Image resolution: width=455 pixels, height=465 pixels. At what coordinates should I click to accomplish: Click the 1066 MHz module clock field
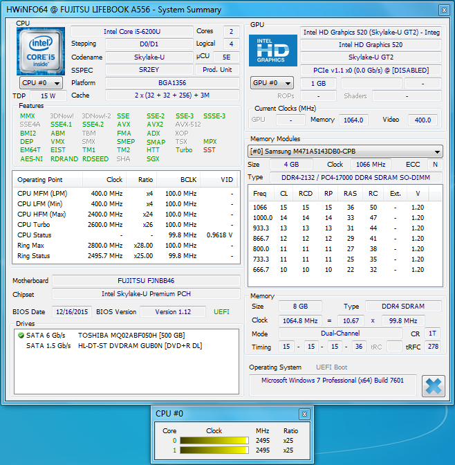371,164
